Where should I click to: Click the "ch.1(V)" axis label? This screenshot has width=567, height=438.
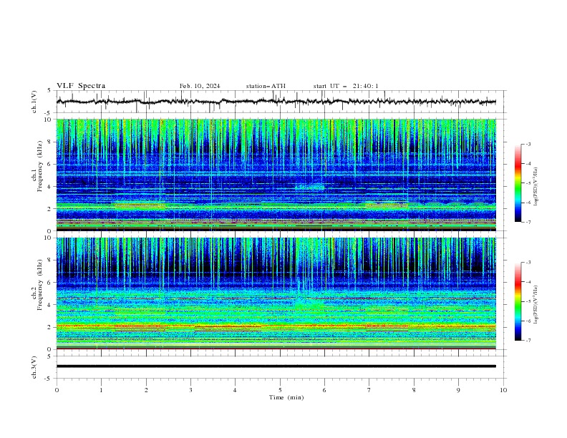coord(34,102)
